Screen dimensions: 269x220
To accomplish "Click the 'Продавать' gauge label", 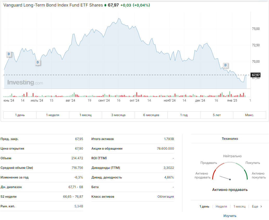I will (209, 163).
